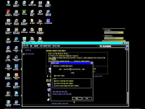Close the Magnifier options dialog with X
Screen dimensions: 145x109
(92, 63)
